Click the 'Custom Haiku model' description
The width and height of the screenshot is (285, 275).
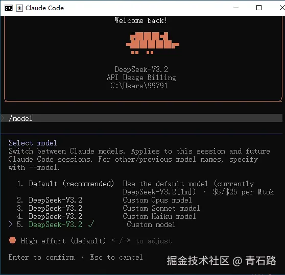159,216
